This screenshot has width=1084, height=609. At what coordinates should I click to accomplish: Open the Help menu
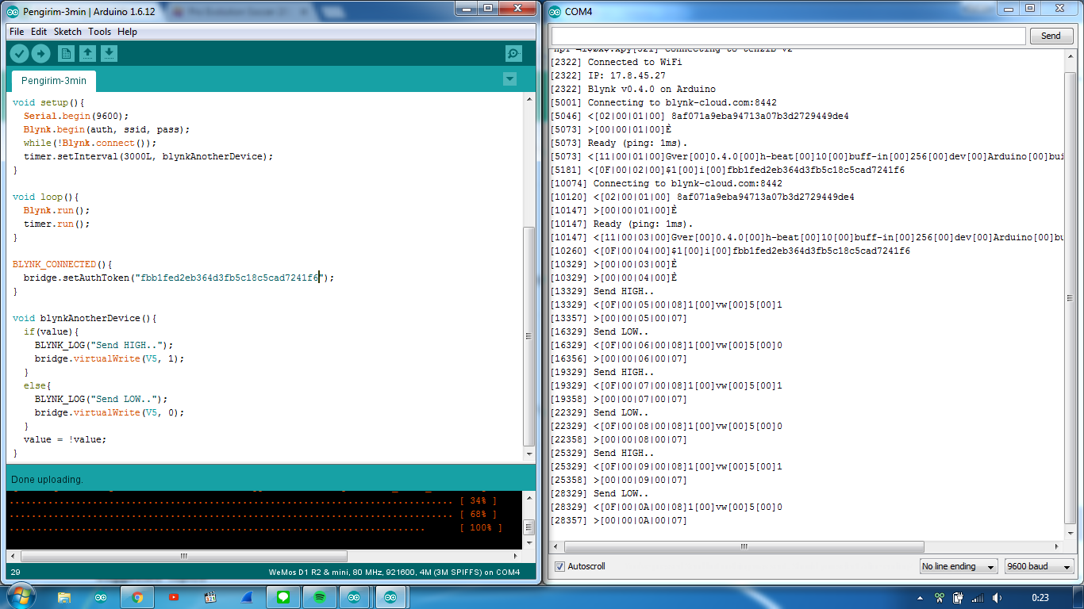point(127,32)
